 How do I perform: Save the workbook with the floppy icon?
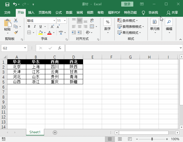coord(7,4)
